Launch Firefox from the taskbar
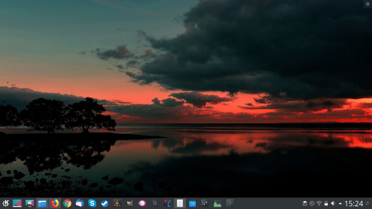 [x=55, y=203]
